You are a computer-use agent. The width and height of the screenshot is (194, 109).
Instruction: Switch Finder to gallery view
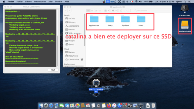(100, 11)
